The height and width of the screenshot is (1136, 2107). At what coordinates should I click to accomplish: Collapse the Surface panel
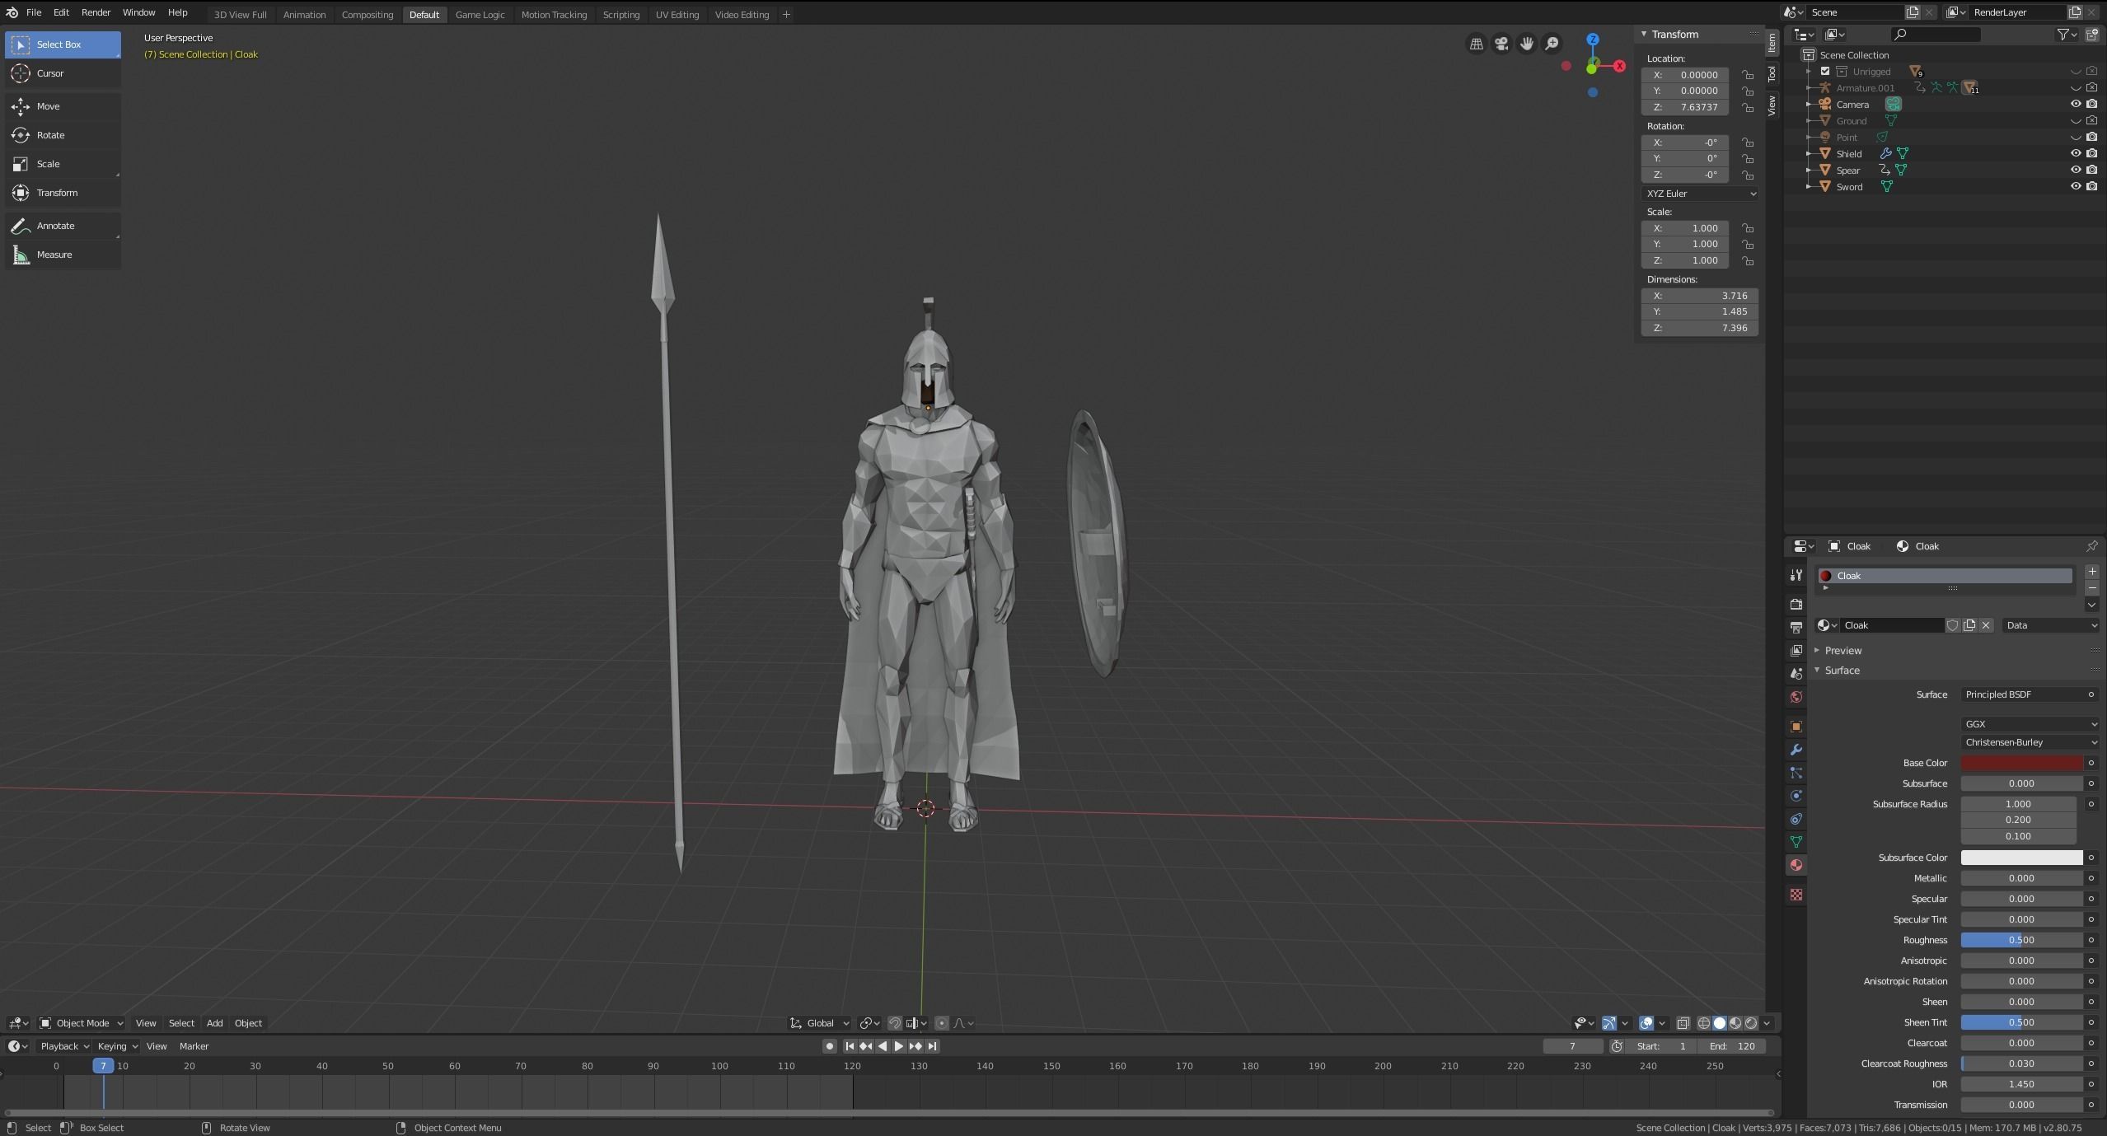(x=1842, y=671)
